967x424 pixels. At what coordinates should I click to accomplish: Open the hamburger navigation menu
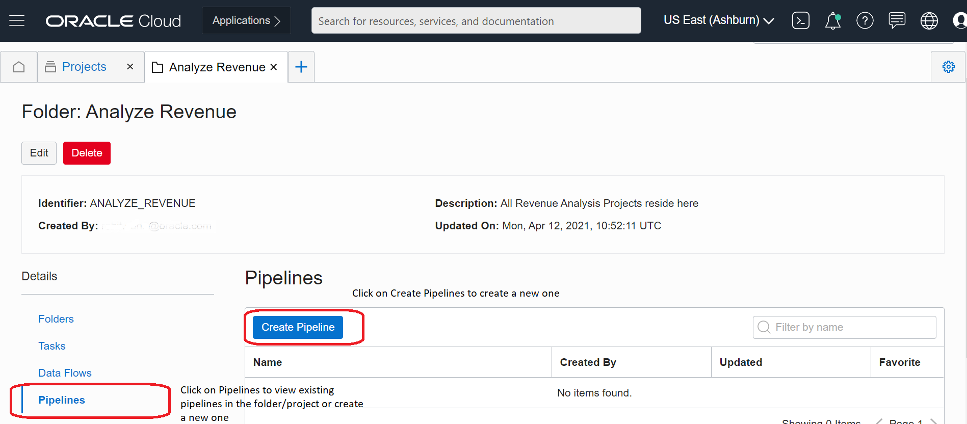17,21
